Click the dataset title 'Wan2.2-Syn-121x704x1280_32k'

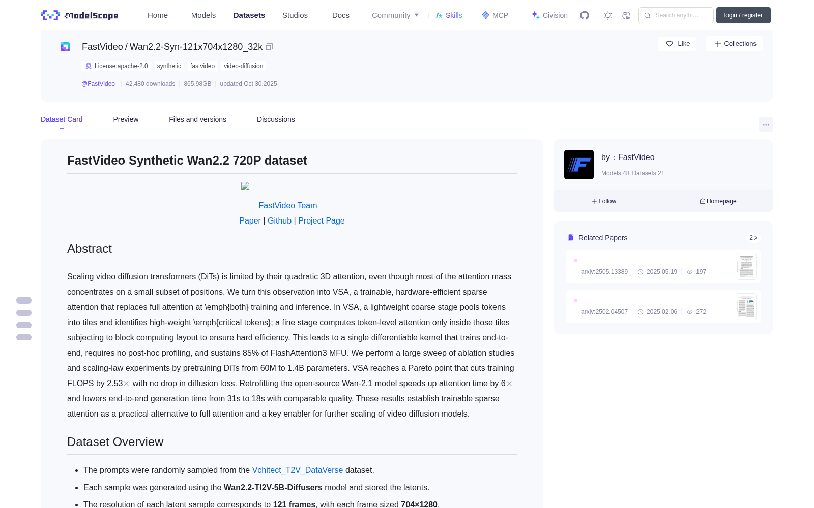(x=196, y=47)
